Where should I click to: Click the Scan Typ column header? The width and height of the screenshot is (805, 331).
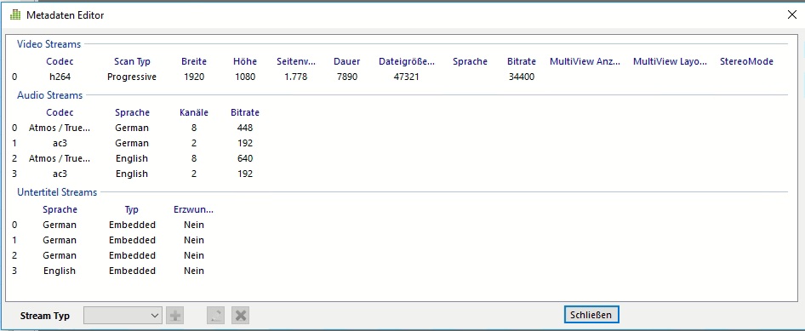[132, 61]
